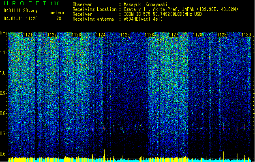Image resolution: width=255 pixels, height=162 pixels.
Task: Select the 0.9 frequency axis label
Action: pyautogui.click(x=4, y=93)
